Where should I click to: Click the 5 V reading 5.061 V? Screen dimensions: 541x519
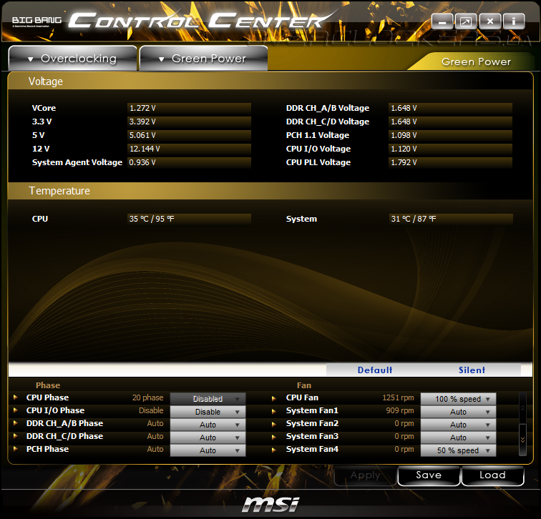click(x=189, y=135)
